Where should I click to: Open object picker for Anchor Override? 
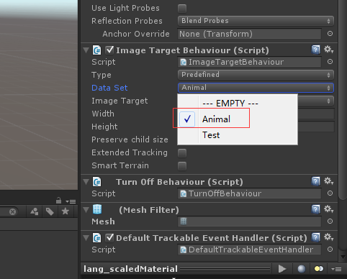click(330, 34)
